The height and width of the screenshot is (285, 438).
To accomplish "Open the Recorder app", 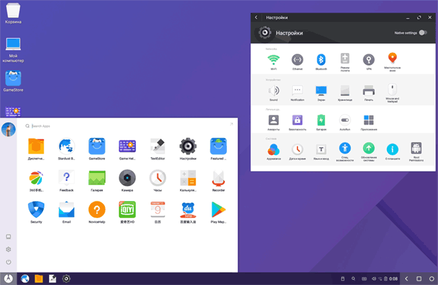I will click(x=218, y=181).
